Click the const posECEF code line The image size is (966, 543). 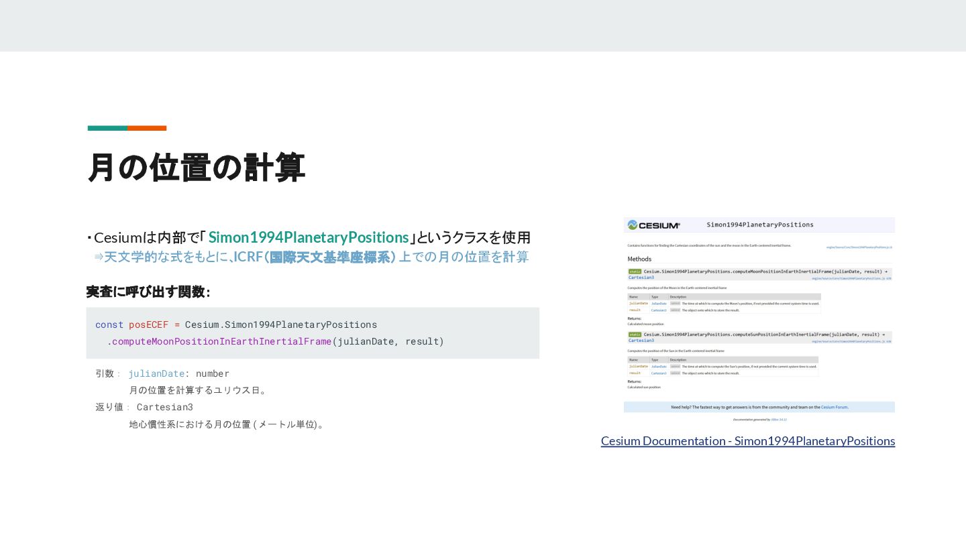[236, 324]
